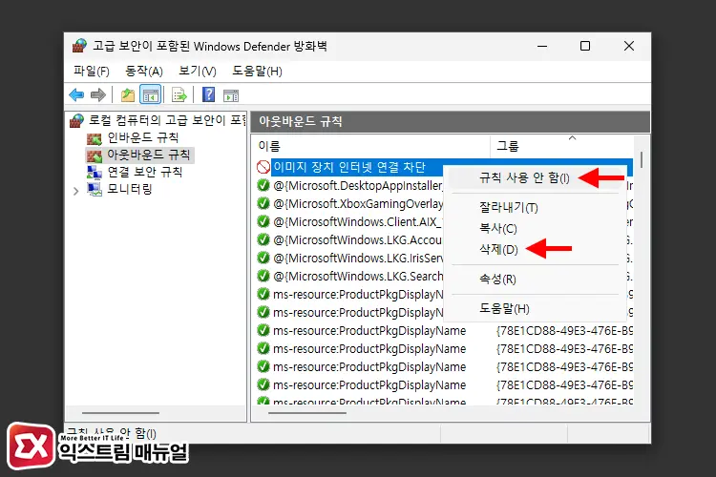This screenshot has height=477, width=716.
Task: Click the 인바운드 규칙 tree icon
Action: pos(95,138)
